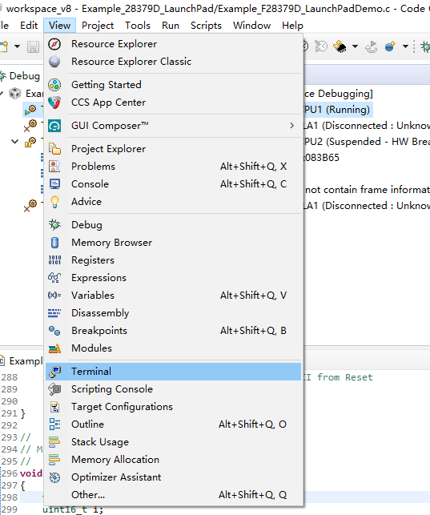Open Optimizer Assistant view
The width and height of the screenshot is (430, 515).
(173, 477)
